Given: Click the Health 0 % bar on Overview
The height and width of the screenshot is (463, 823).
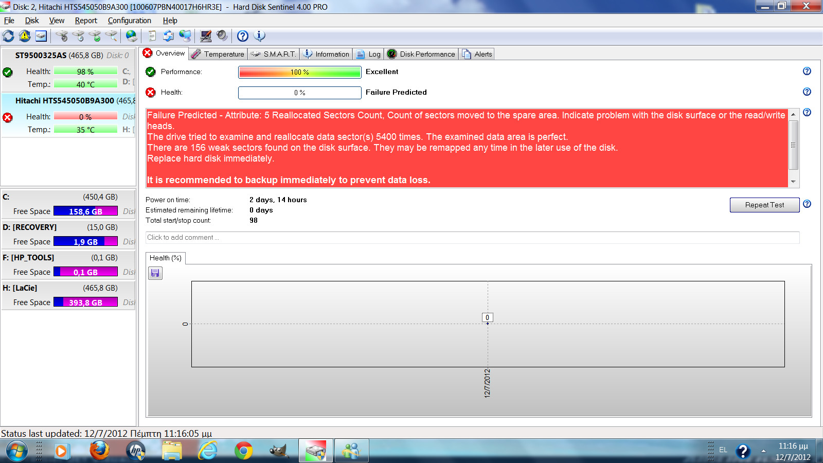Looking at the screenshot, I should click(x=300, y=93).
